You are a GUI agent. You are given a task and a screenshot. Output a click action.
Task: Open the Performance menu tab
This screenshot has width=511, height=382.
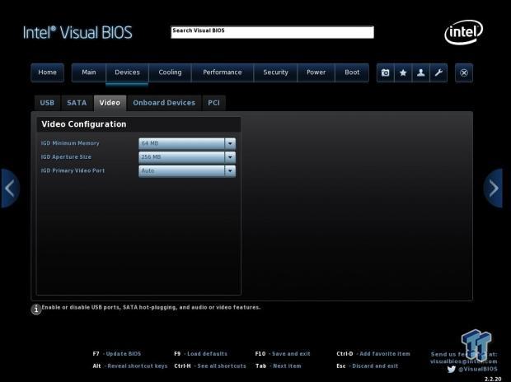[x=223, y=72]
